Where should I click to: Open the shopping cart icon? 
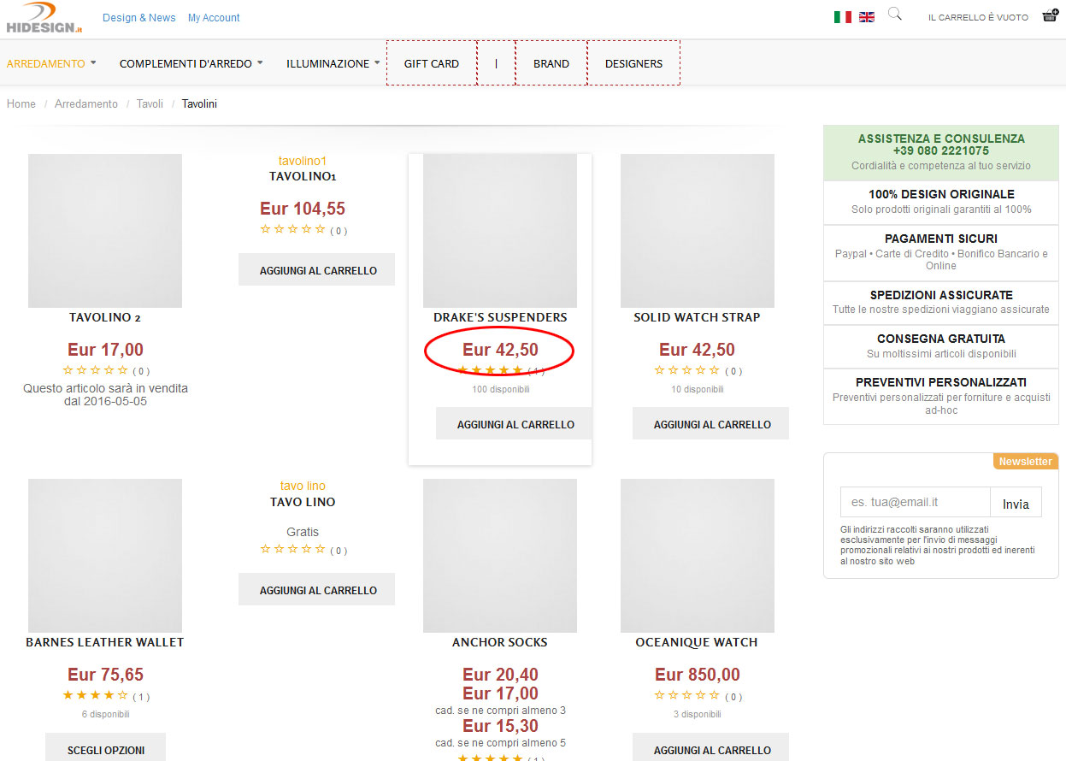pyautogui.click(x=1050, y=16)
